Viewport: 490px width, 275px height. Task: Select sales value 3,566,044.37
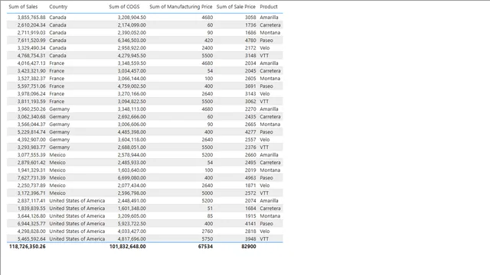point(31,125)
